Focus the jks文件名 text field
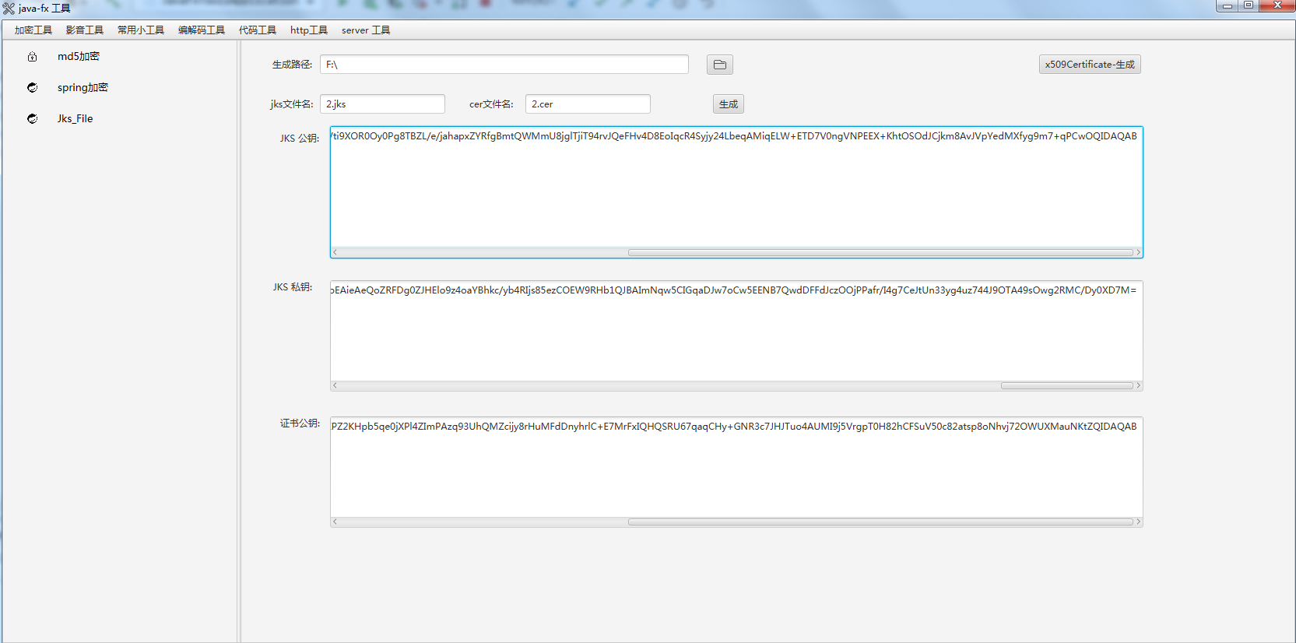Screen dimensions: 1296x643 (381, 104)
